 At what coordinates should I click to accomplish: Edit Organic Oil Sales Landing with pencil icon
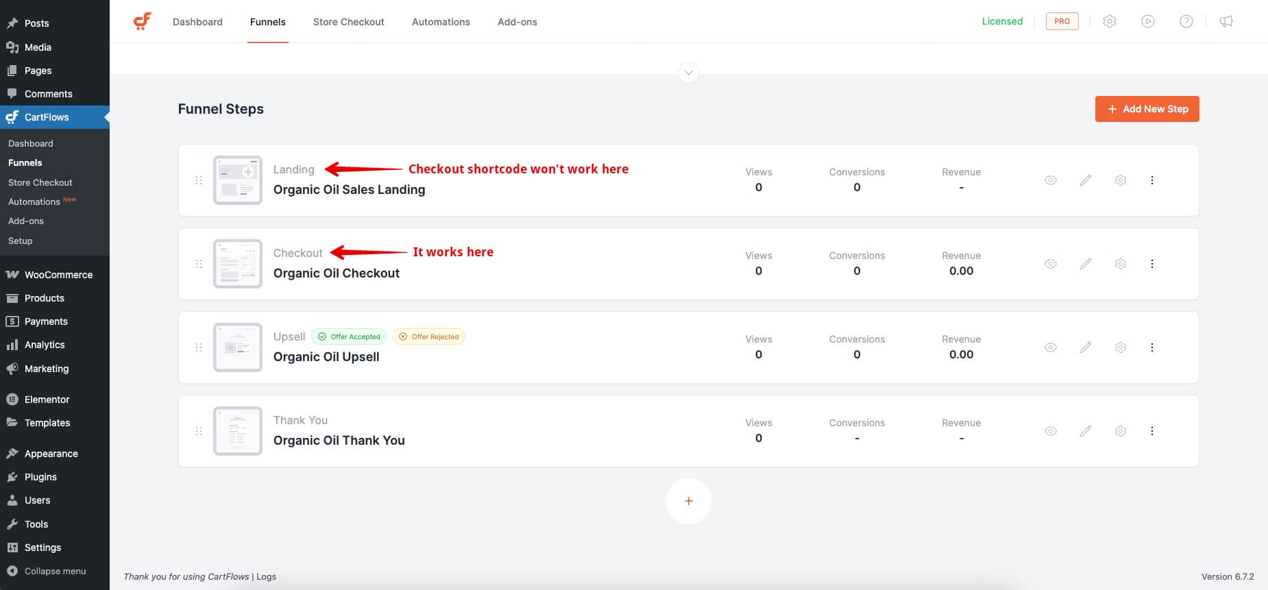(1086, 180)
